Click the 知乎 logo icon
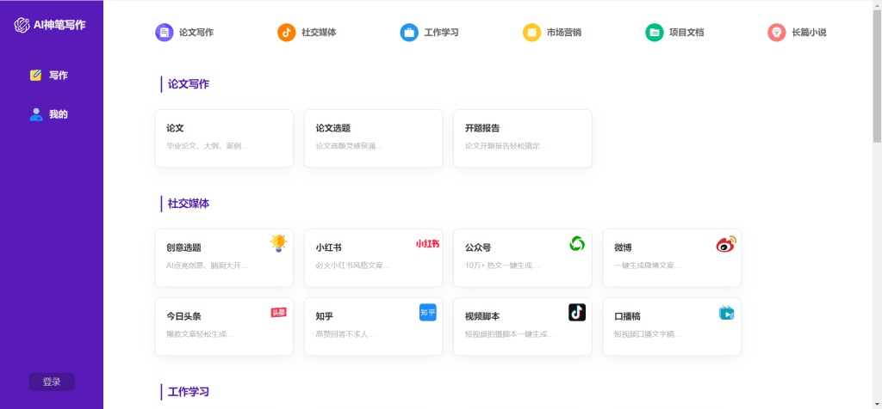Image resolution: width=882 pixels, height=409 pixels. click(x=428, y=313)
